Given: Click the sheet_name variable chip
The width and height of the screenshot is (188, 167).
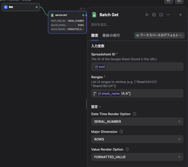Looking at the screenshot, I should pos(109,94).
